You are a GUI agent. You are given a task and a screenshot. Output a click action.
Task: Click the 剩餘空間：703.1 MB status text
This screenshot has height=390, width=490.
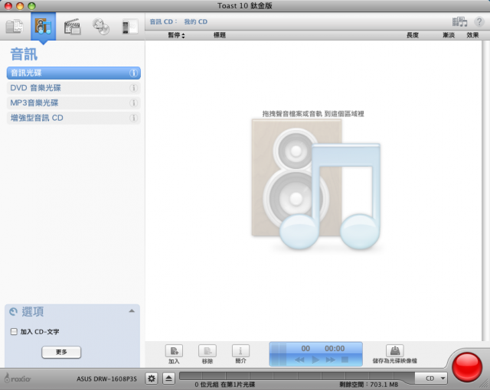(x=369, y=385)
